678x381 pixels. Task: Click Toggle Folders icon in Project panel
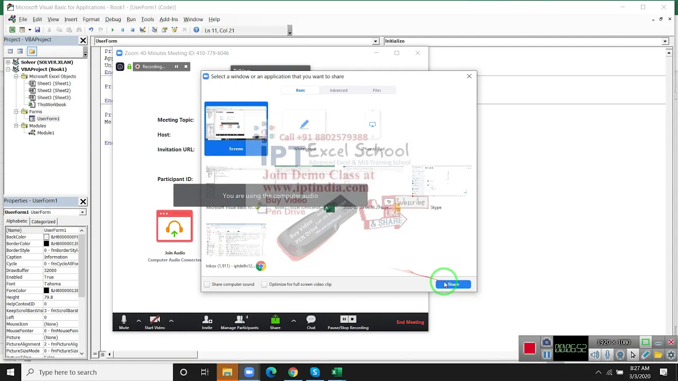click(x=32, y=51)
